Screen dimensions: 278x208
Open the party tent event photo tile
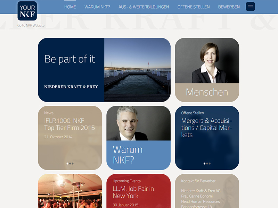click(70, 191)
